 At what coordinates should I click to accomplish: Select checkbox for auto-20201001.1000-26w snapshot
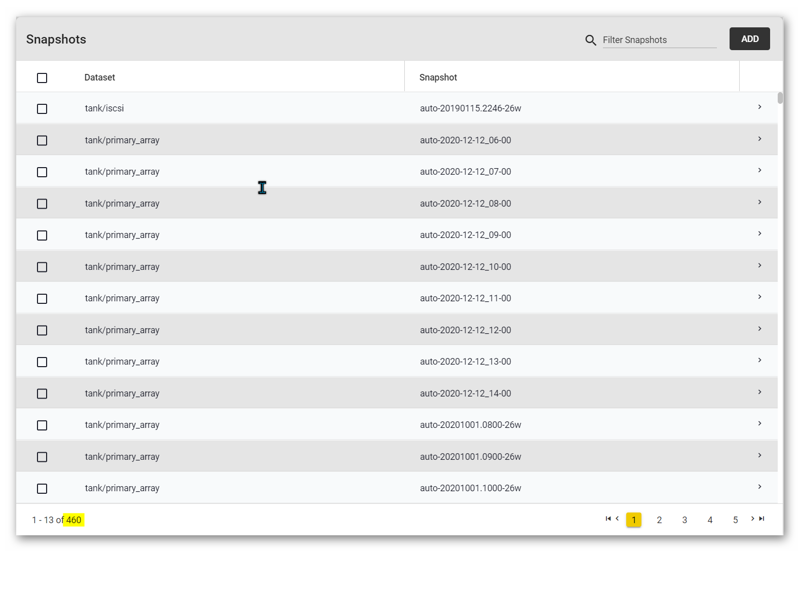(42, 489)
